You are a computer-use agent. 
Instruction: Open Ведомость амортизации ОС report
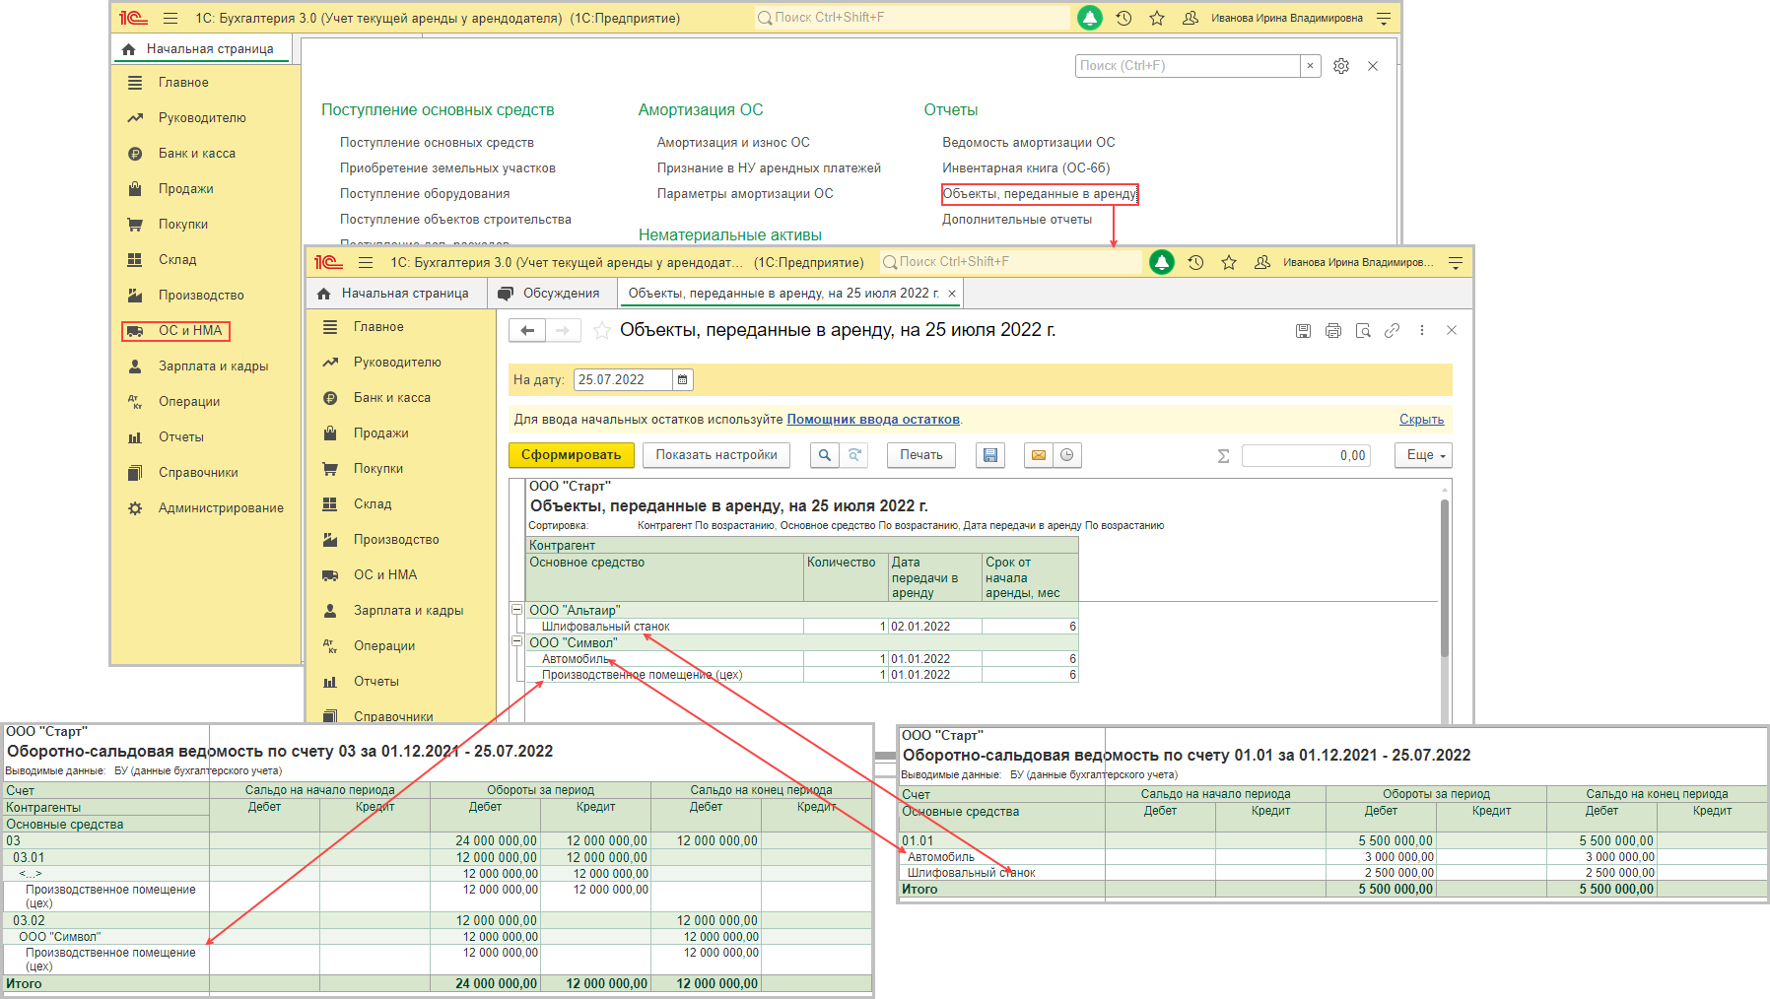click(1029, 143)
